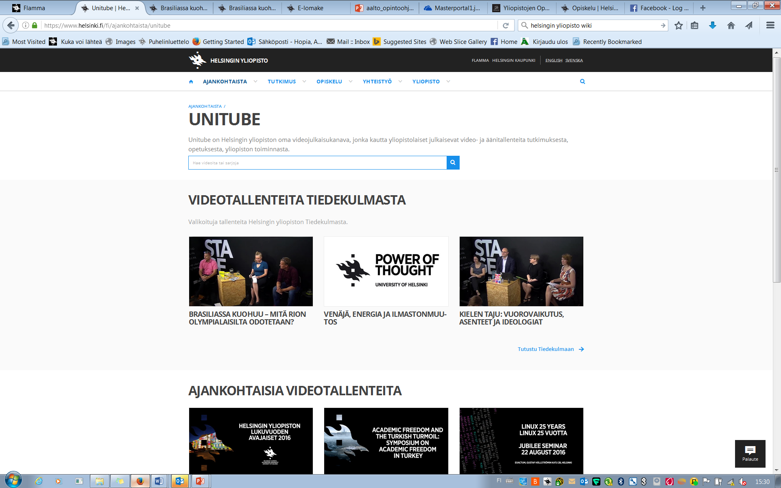The width and height of the screenshot is (781, 488).
Task: Switch to the Masterportal1 browser tab
Action: [452, 8]
